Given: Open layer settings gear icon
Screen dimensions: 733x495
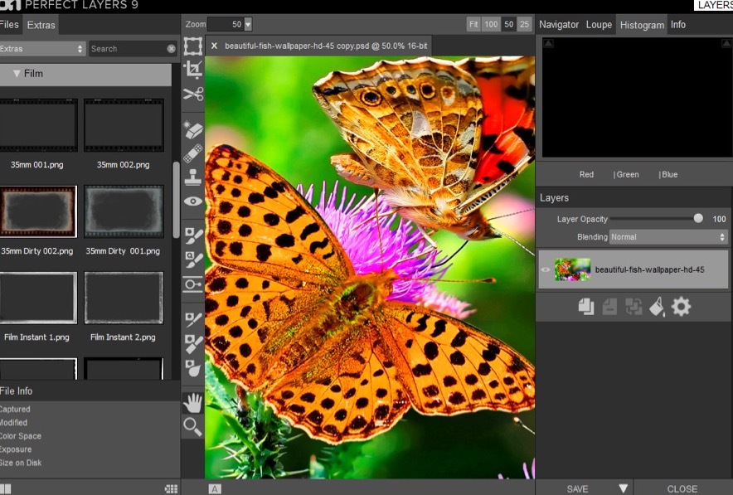Looking at the screenshot, I should pos(681,307).
